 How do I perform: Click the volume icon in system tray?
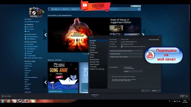[179, 101]
